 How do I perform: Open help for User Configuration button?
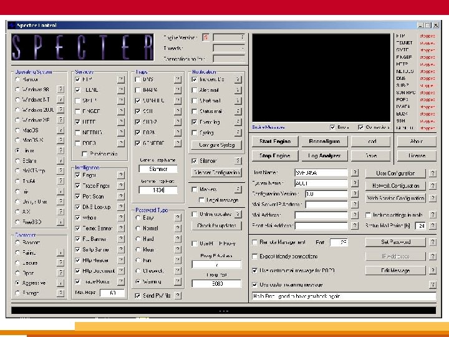click(x=433, y=173)
